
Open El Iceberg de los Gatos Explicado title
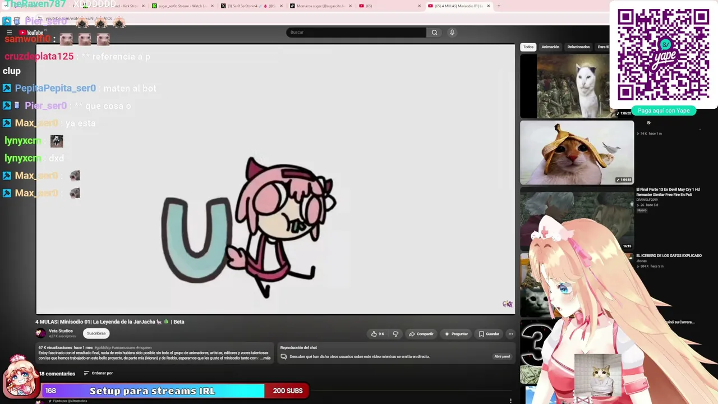tap(669, 256)
